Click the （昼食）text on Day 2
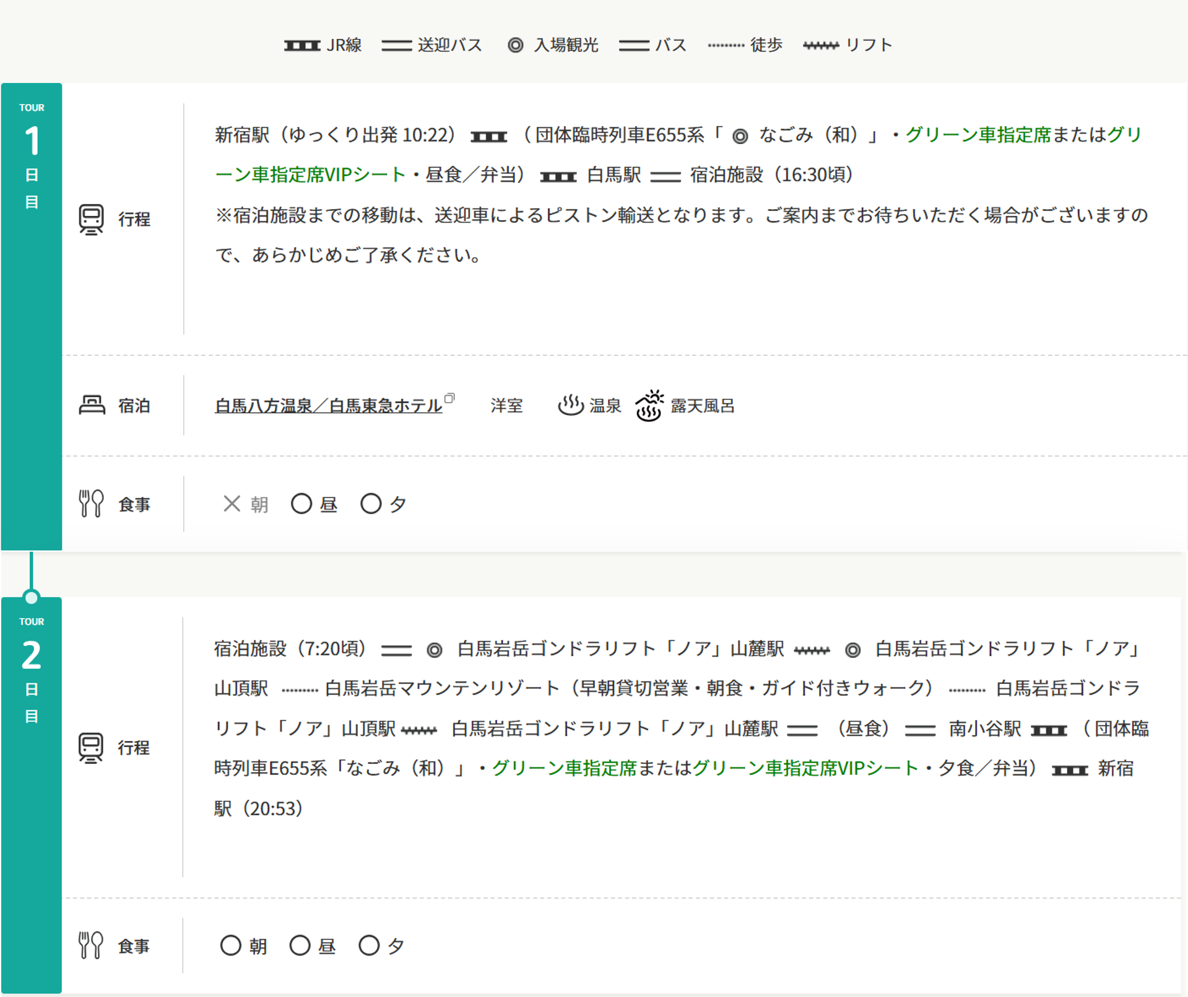Viewport: 1188px width, 997px height. point(862,729)
